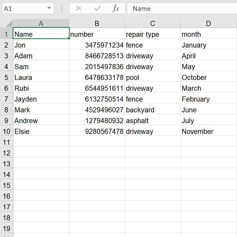237x237 pixels.
Task: Click the number 6478633178
Action: coord(97,76)
